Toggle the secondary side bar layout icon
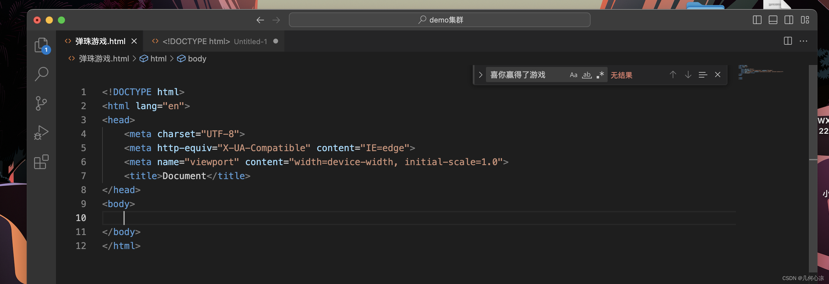This screenshot has width=829, height=284. point(789,20)
